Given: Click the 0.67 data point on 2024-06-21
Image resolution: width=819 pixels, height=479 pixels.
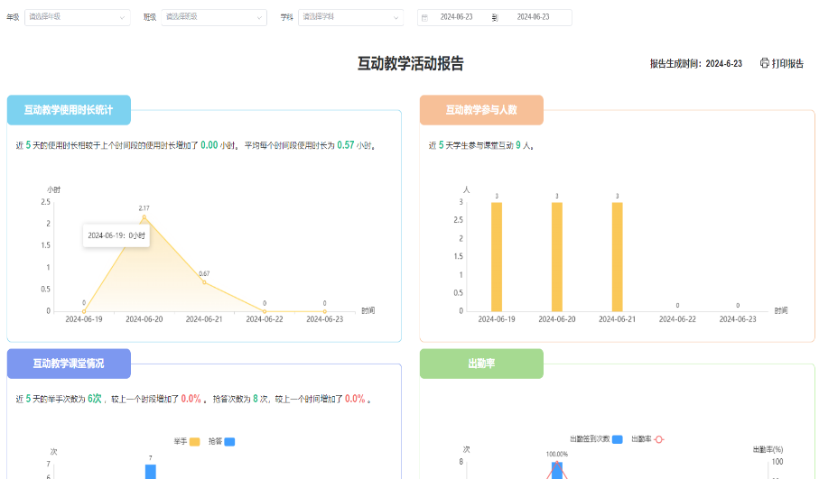Looking at the screenshot, I should pos(204,282).
